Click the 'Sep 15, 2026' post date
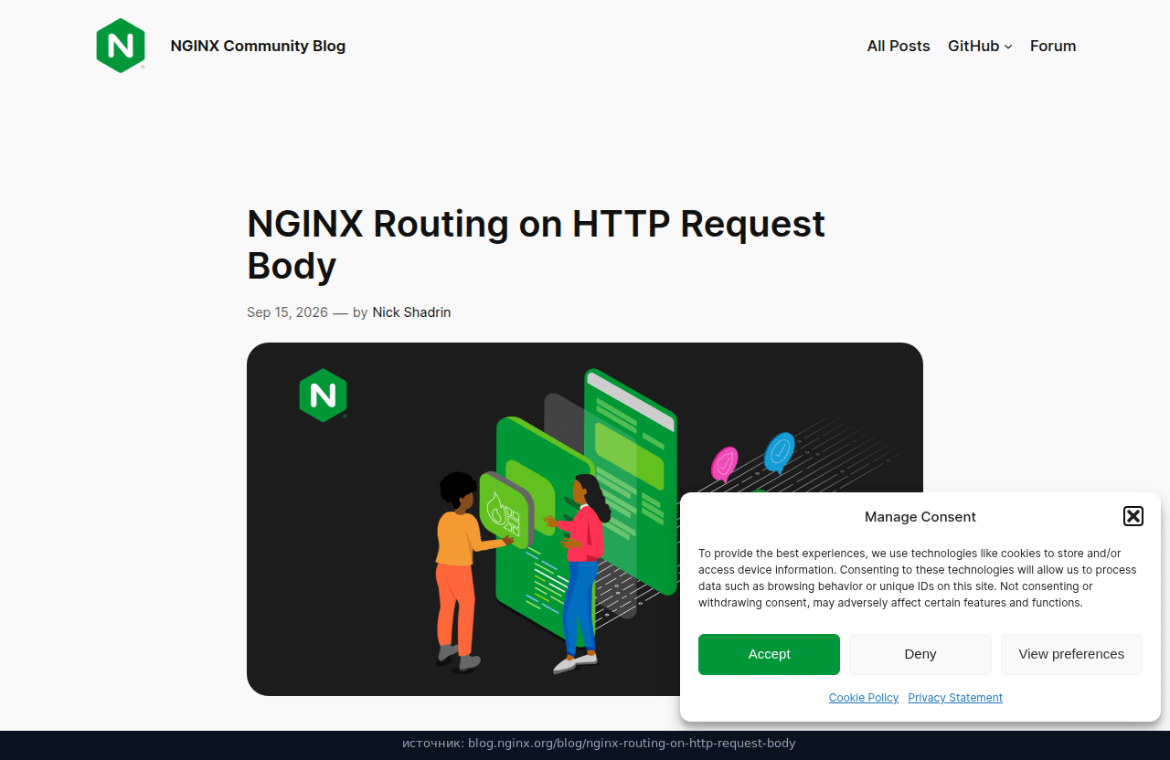 [287, 312]
